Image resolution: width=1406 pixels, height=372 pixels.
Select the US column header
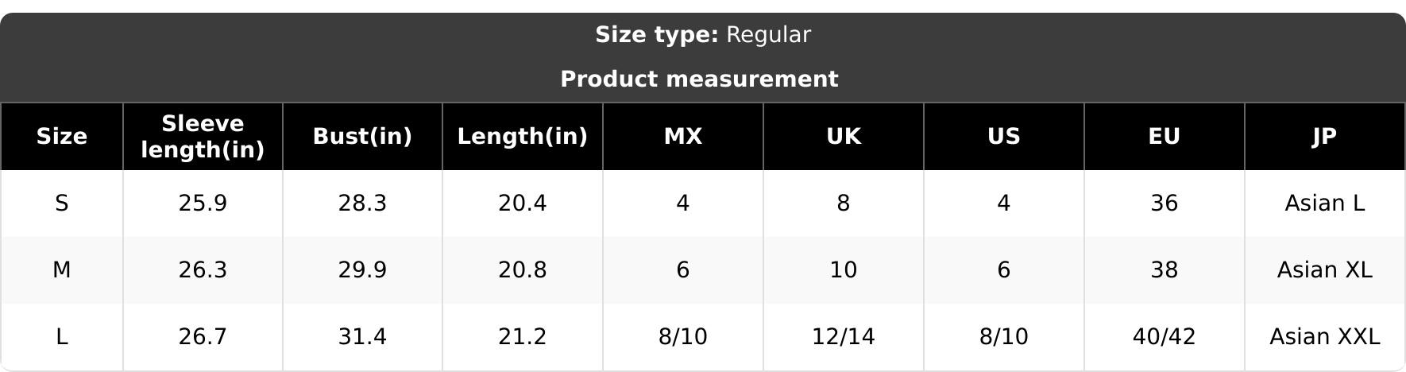point(1004,137)
